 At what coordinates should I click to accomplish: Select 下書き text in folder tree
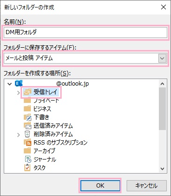42,117
